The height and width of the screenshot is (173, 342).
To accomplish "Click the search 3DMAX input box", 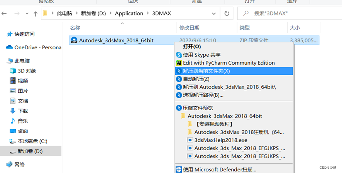I will pyautogui.click(x=290, y=13).
